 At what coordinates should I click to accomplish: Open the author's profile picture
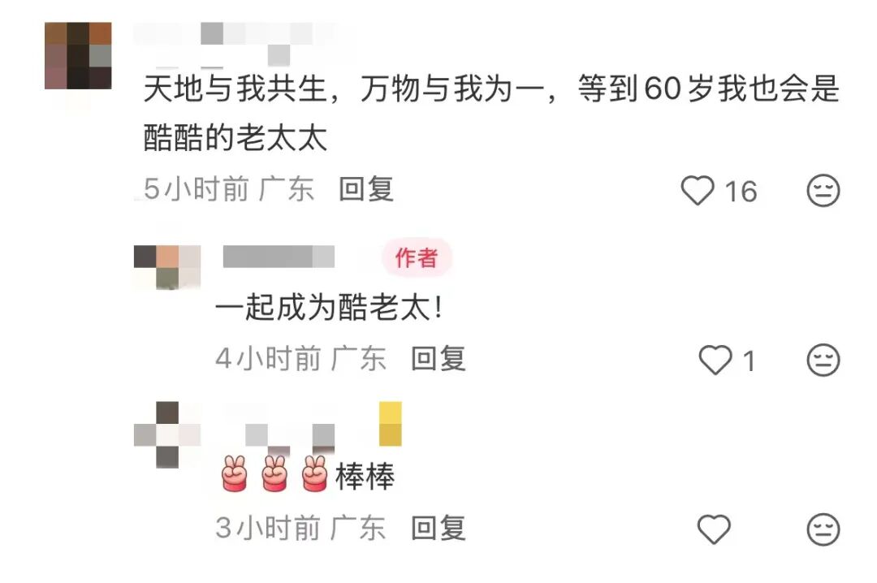(167, 267)
